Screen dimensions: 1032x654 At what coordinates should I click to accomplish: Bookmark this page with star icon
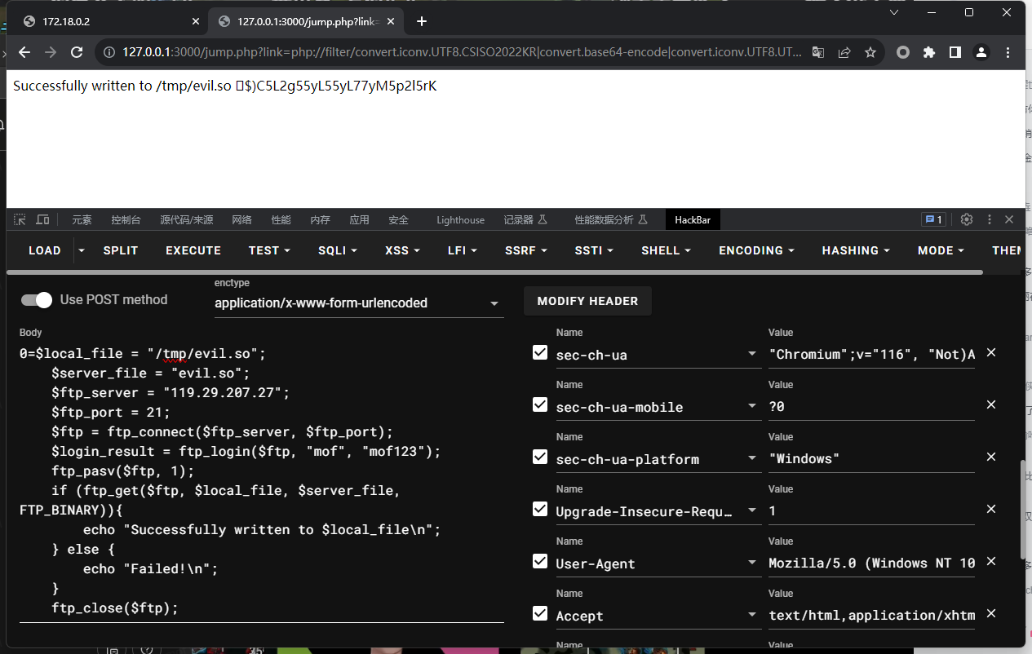[870, 52]
